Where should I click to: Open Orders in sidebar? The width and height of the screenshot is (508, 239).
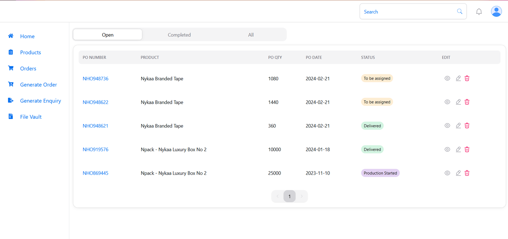(x=28, y=69)
